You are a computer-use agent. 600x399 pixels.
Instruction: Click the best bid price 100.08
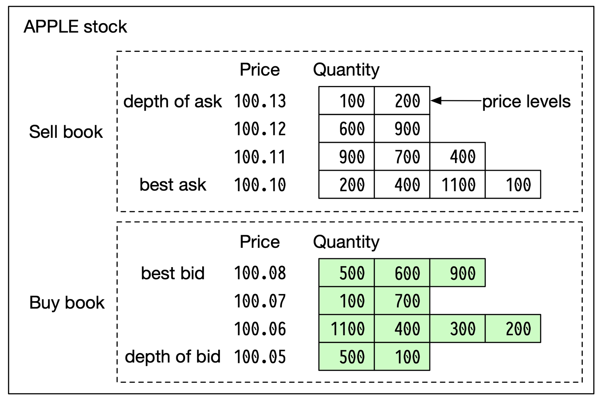[260, 273]
